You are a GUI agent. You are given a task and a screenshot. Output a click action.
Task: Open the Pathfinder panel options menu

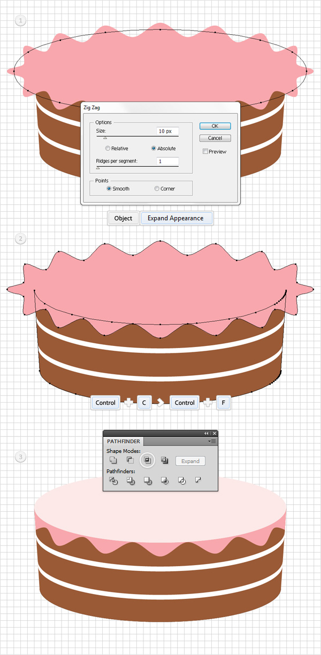click(x=212, y=442)
